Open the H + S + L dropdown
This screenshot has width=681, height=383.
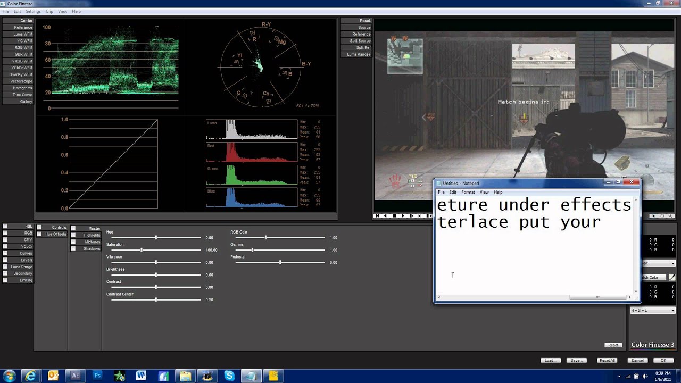[652, 310]
